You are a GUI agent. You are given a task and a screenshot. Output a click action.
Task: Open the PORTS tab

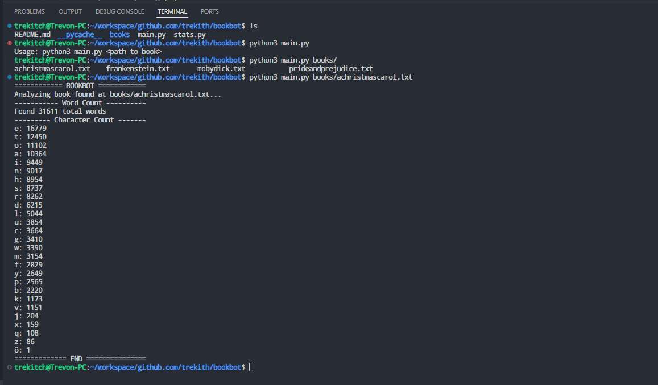tap(209, 11)
